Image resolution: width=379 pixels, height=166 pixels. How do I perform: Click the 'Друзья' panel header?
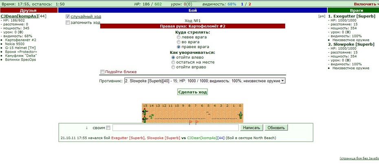coord(29,10)
